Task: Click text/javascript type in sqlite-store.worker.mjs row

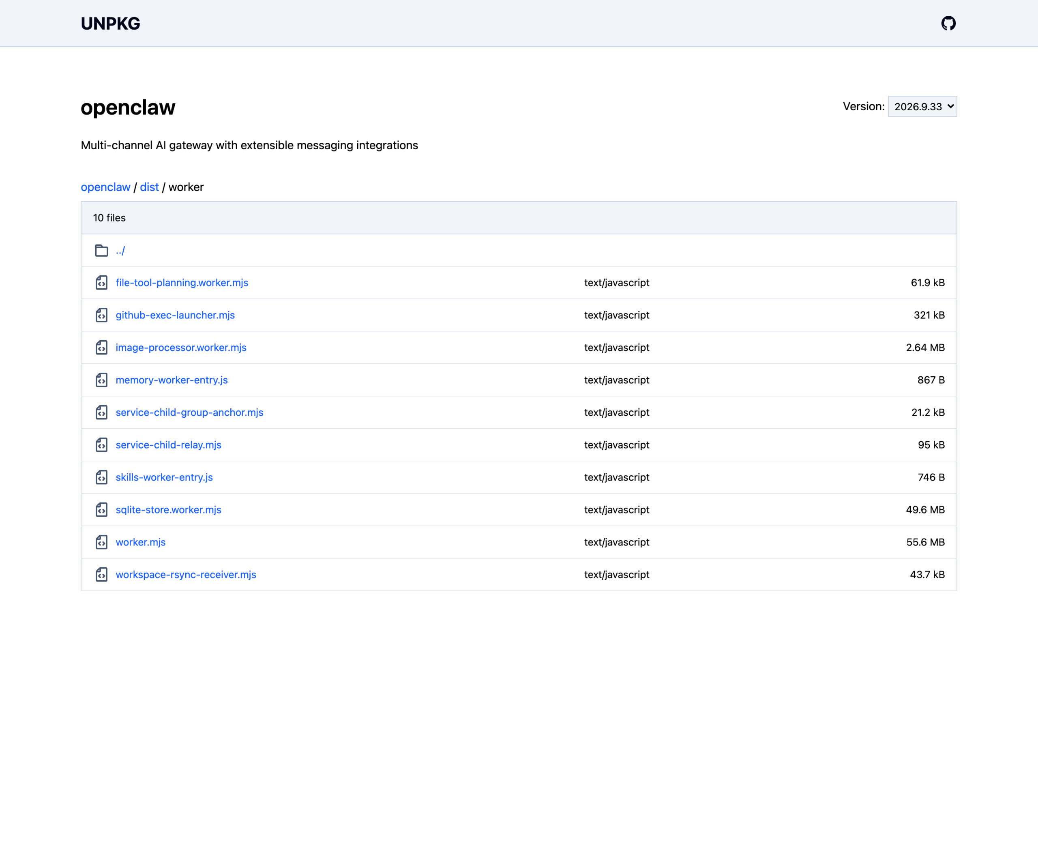Action: tap(617, 510)
